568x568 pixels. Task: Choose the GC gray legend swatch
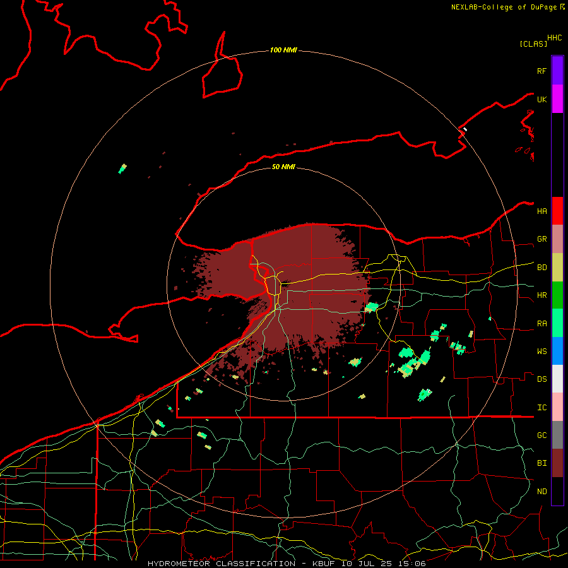click(557, 435)
